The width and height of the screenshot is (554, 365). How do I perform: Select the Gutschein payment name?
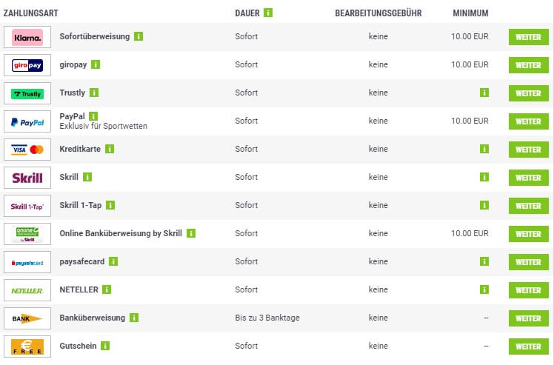point(78,346)
